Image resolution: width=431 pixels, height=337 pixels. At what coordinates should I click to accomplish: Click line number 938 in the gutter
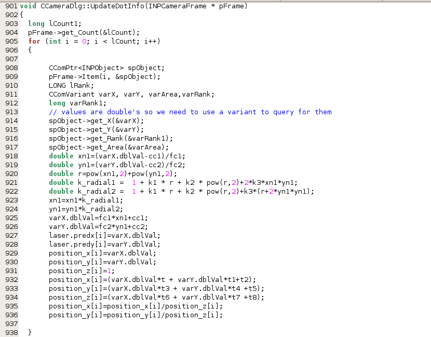9,332
